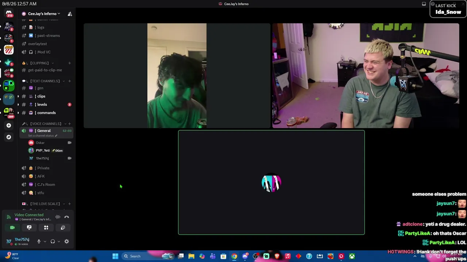Open Xbox app in taskbar
Viewport: 467px width, 262px height.
tap(352, 256)
